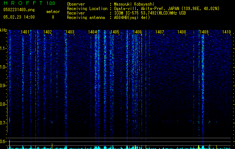Click the Observer field label
The height and width of the screenshot is (149, 235).
pos(76,4)
